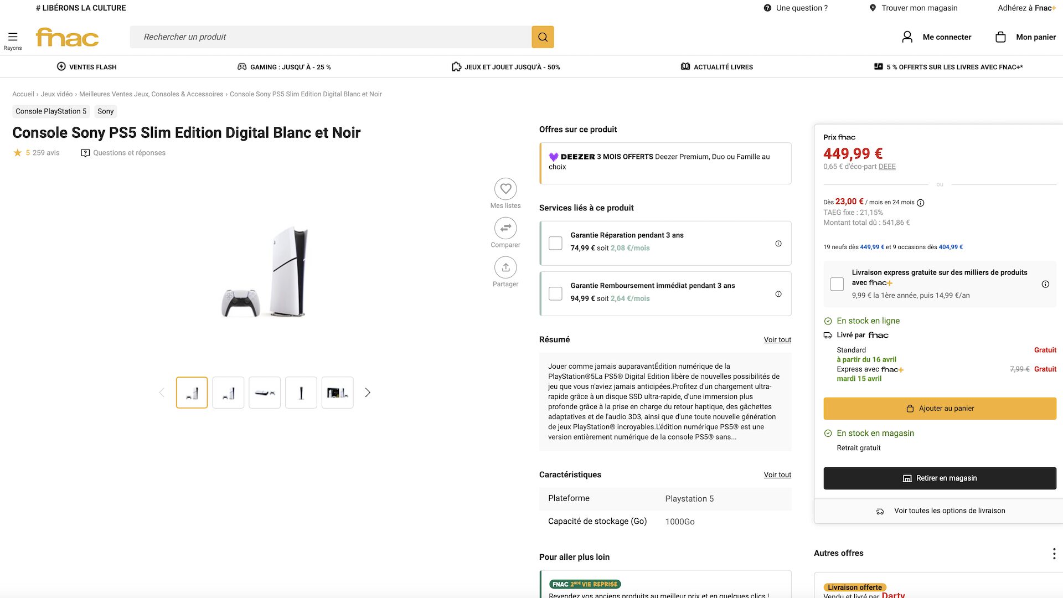Click the Questions et réponses icon
Viewport: 1063px width, 598px height.
click(85, 153)
